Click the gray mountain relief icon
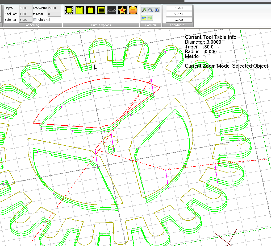271x246 pixels. [x=112, y=10]
